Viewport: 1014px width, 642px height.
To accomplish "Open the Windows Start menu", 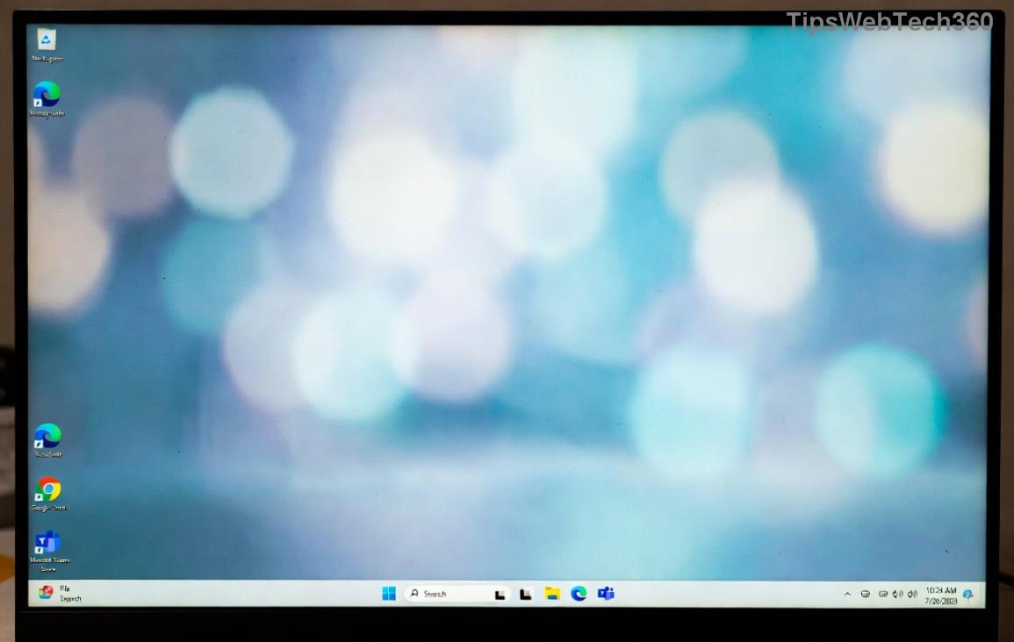I will [389, 594].
